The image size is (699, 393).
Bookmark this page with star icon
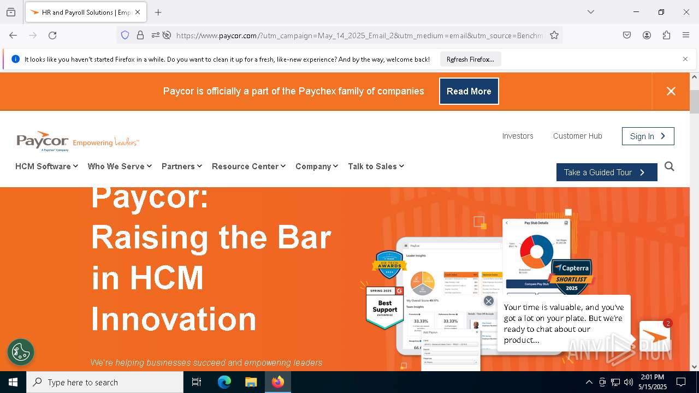[554, 35]
